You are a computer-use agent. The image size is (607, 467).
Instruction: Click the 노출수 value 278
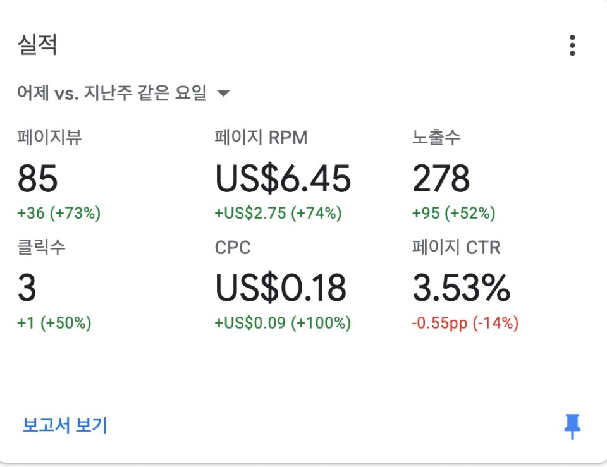(x=441, y=179)
